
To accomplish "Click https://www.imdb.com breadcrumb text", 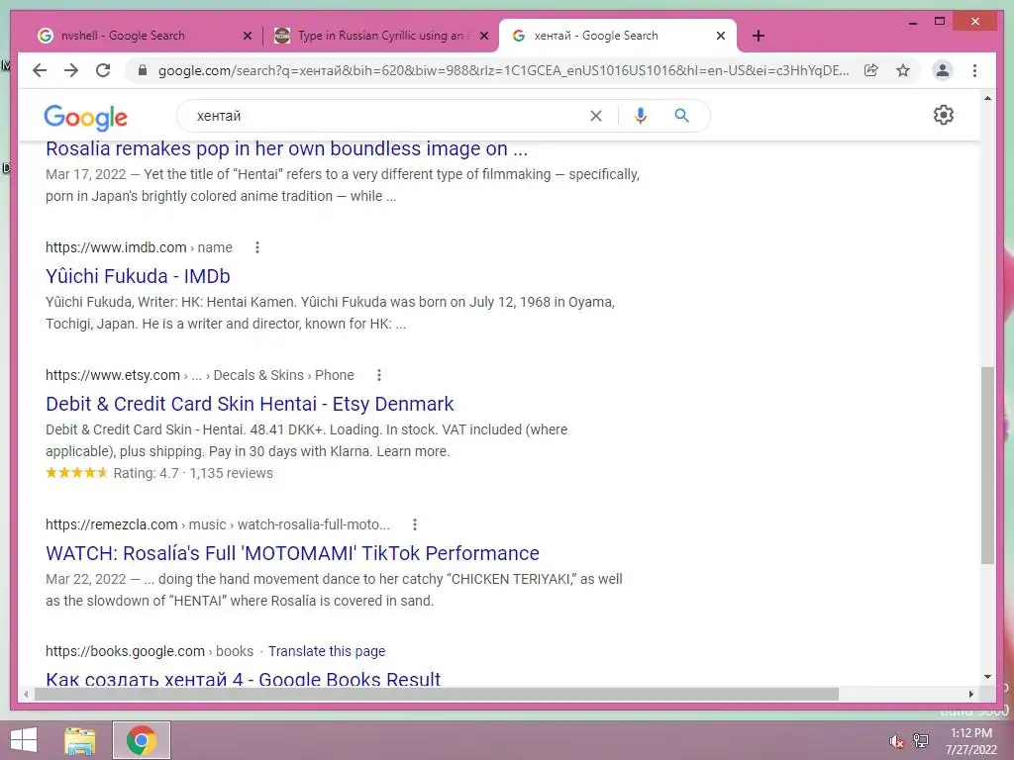I will [x=116, y=247].
